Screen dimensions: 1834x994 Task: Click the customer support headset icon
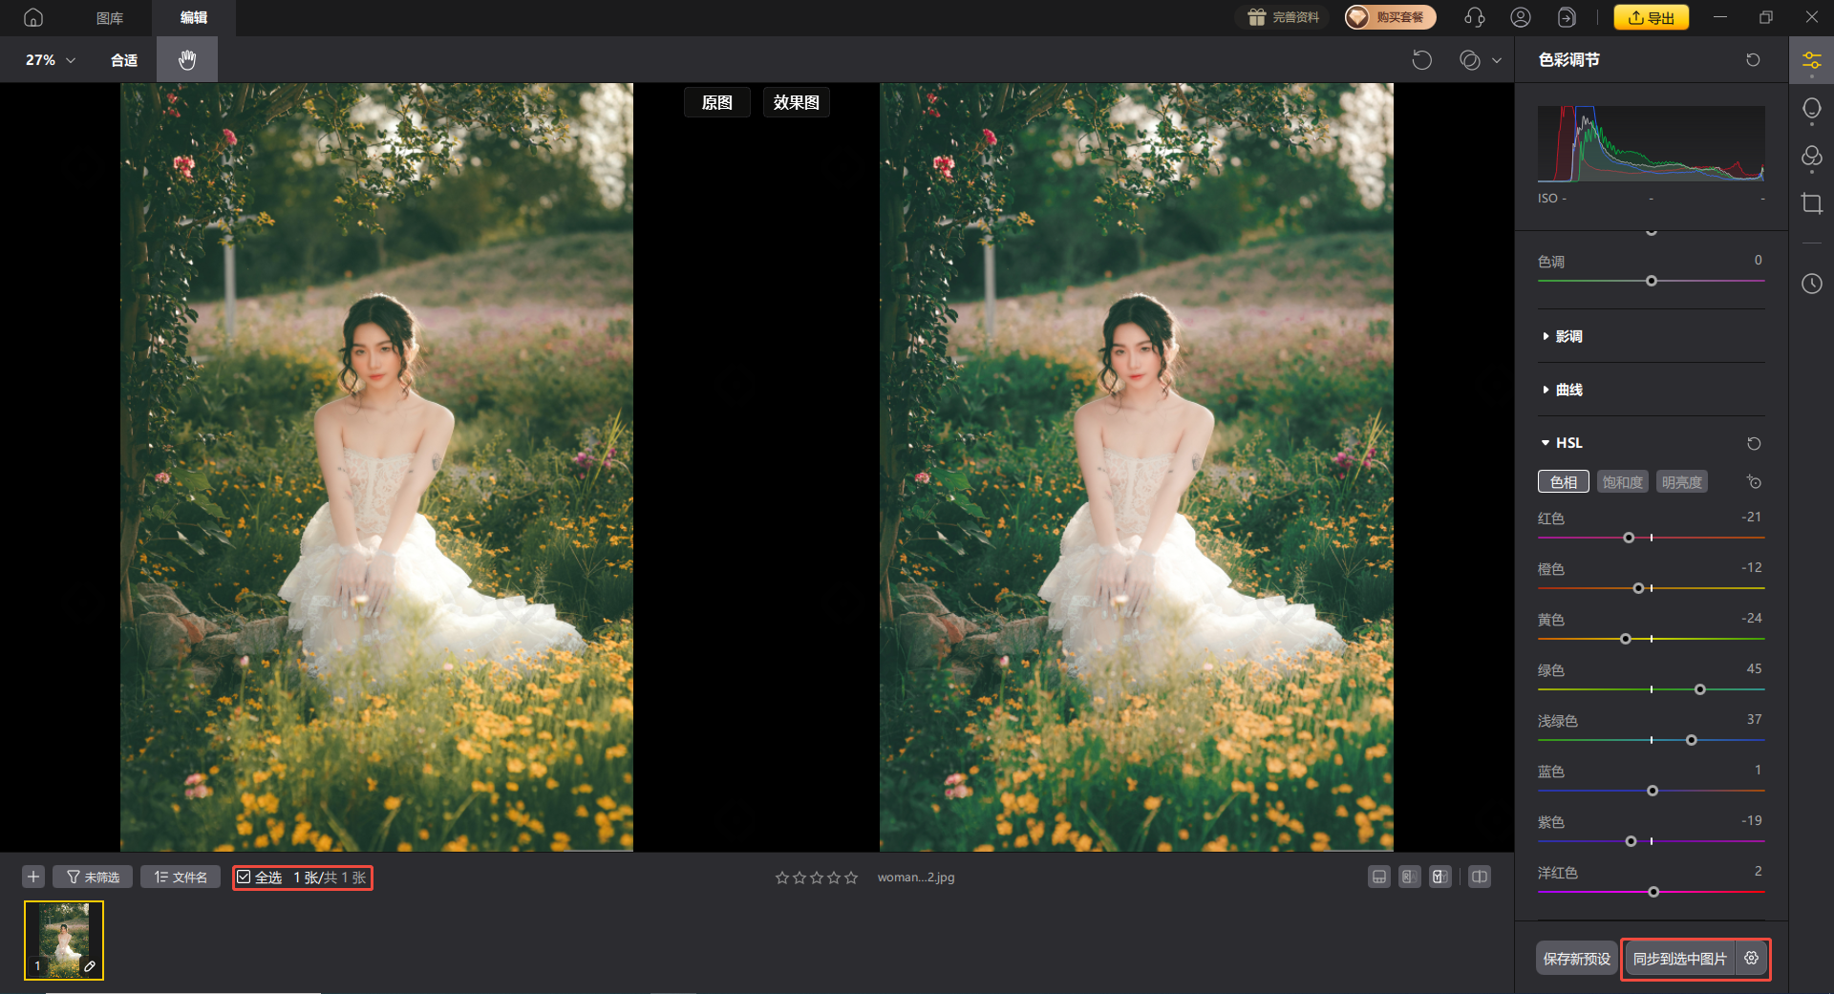[1475, 17]
